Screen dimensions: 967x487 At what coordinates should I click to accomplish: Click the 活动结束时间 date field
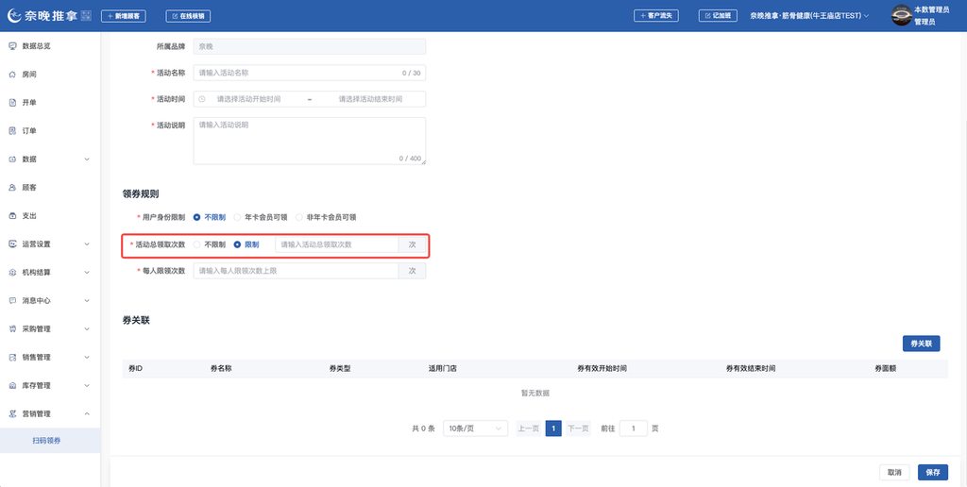(x=370, y=99)
